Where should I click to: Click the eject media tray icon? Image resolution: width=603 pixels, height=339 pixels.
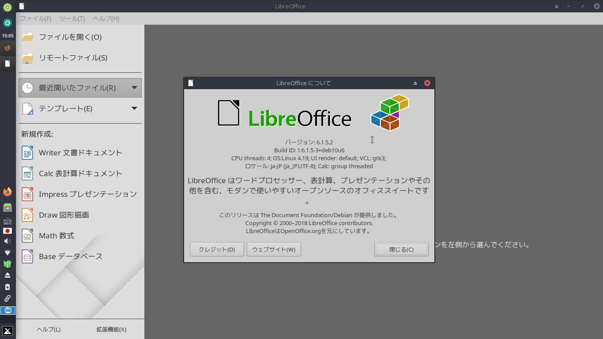click(8, 275)
